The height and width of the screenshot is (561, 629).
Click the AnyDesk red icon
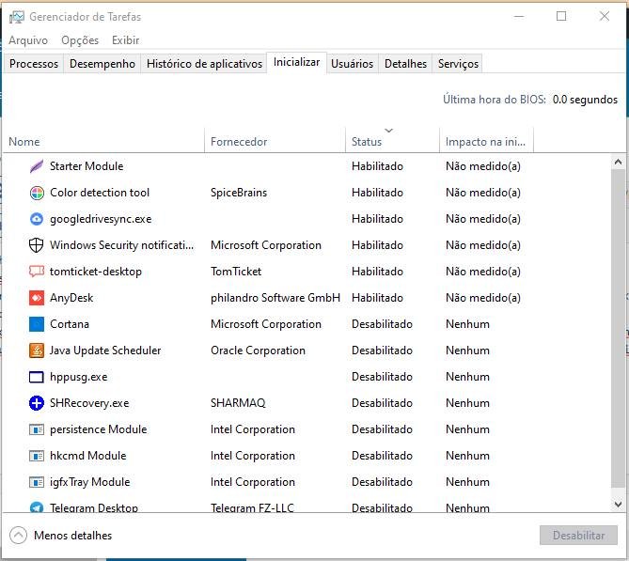[37, 298]
